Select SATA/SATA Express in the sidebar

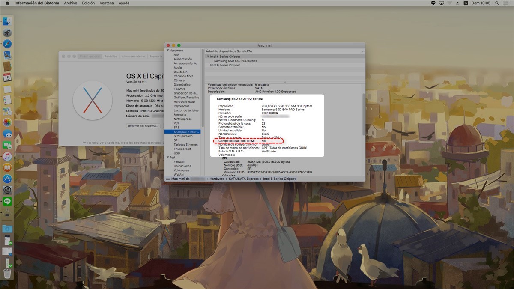pos(182,132)
